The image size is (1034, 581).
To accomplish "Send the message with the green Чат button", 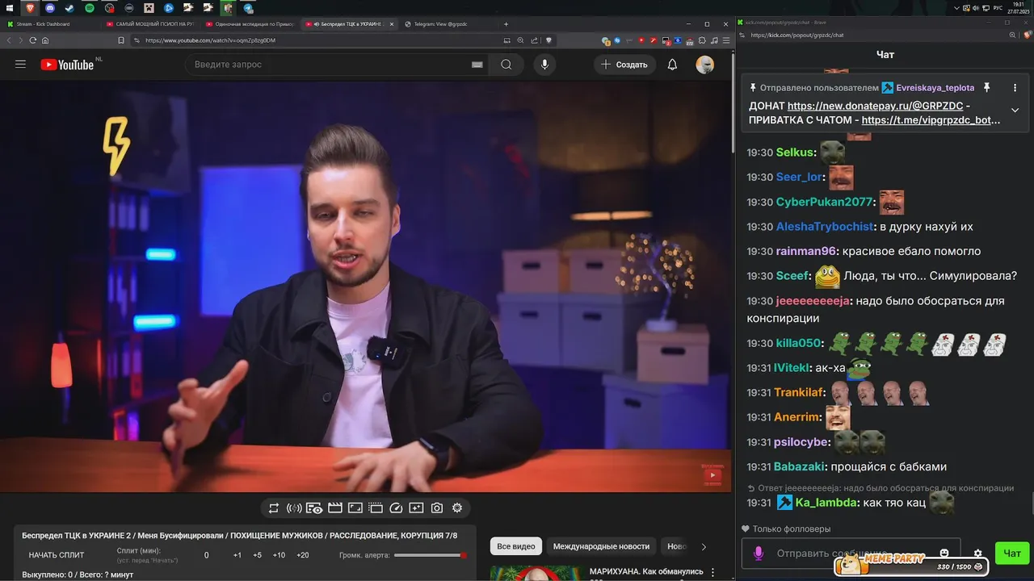I will pos(1012,553).
